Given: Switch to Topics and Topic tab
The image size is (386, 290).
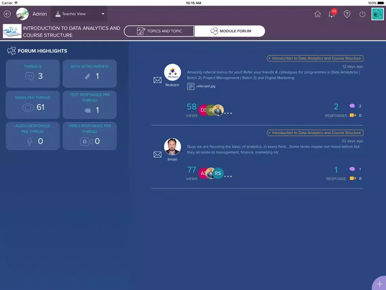Looking at the screenshot, I should click(x=159, y=31).
